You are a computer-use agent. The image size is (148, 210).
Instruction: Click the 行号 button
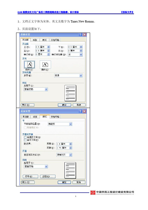tap(30, 176)
